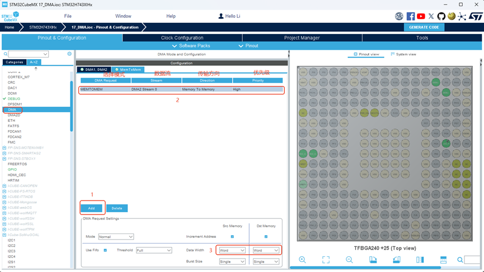Screen dimensions: 484x272
Task: Switch to Tools tab
Action: 422,37
